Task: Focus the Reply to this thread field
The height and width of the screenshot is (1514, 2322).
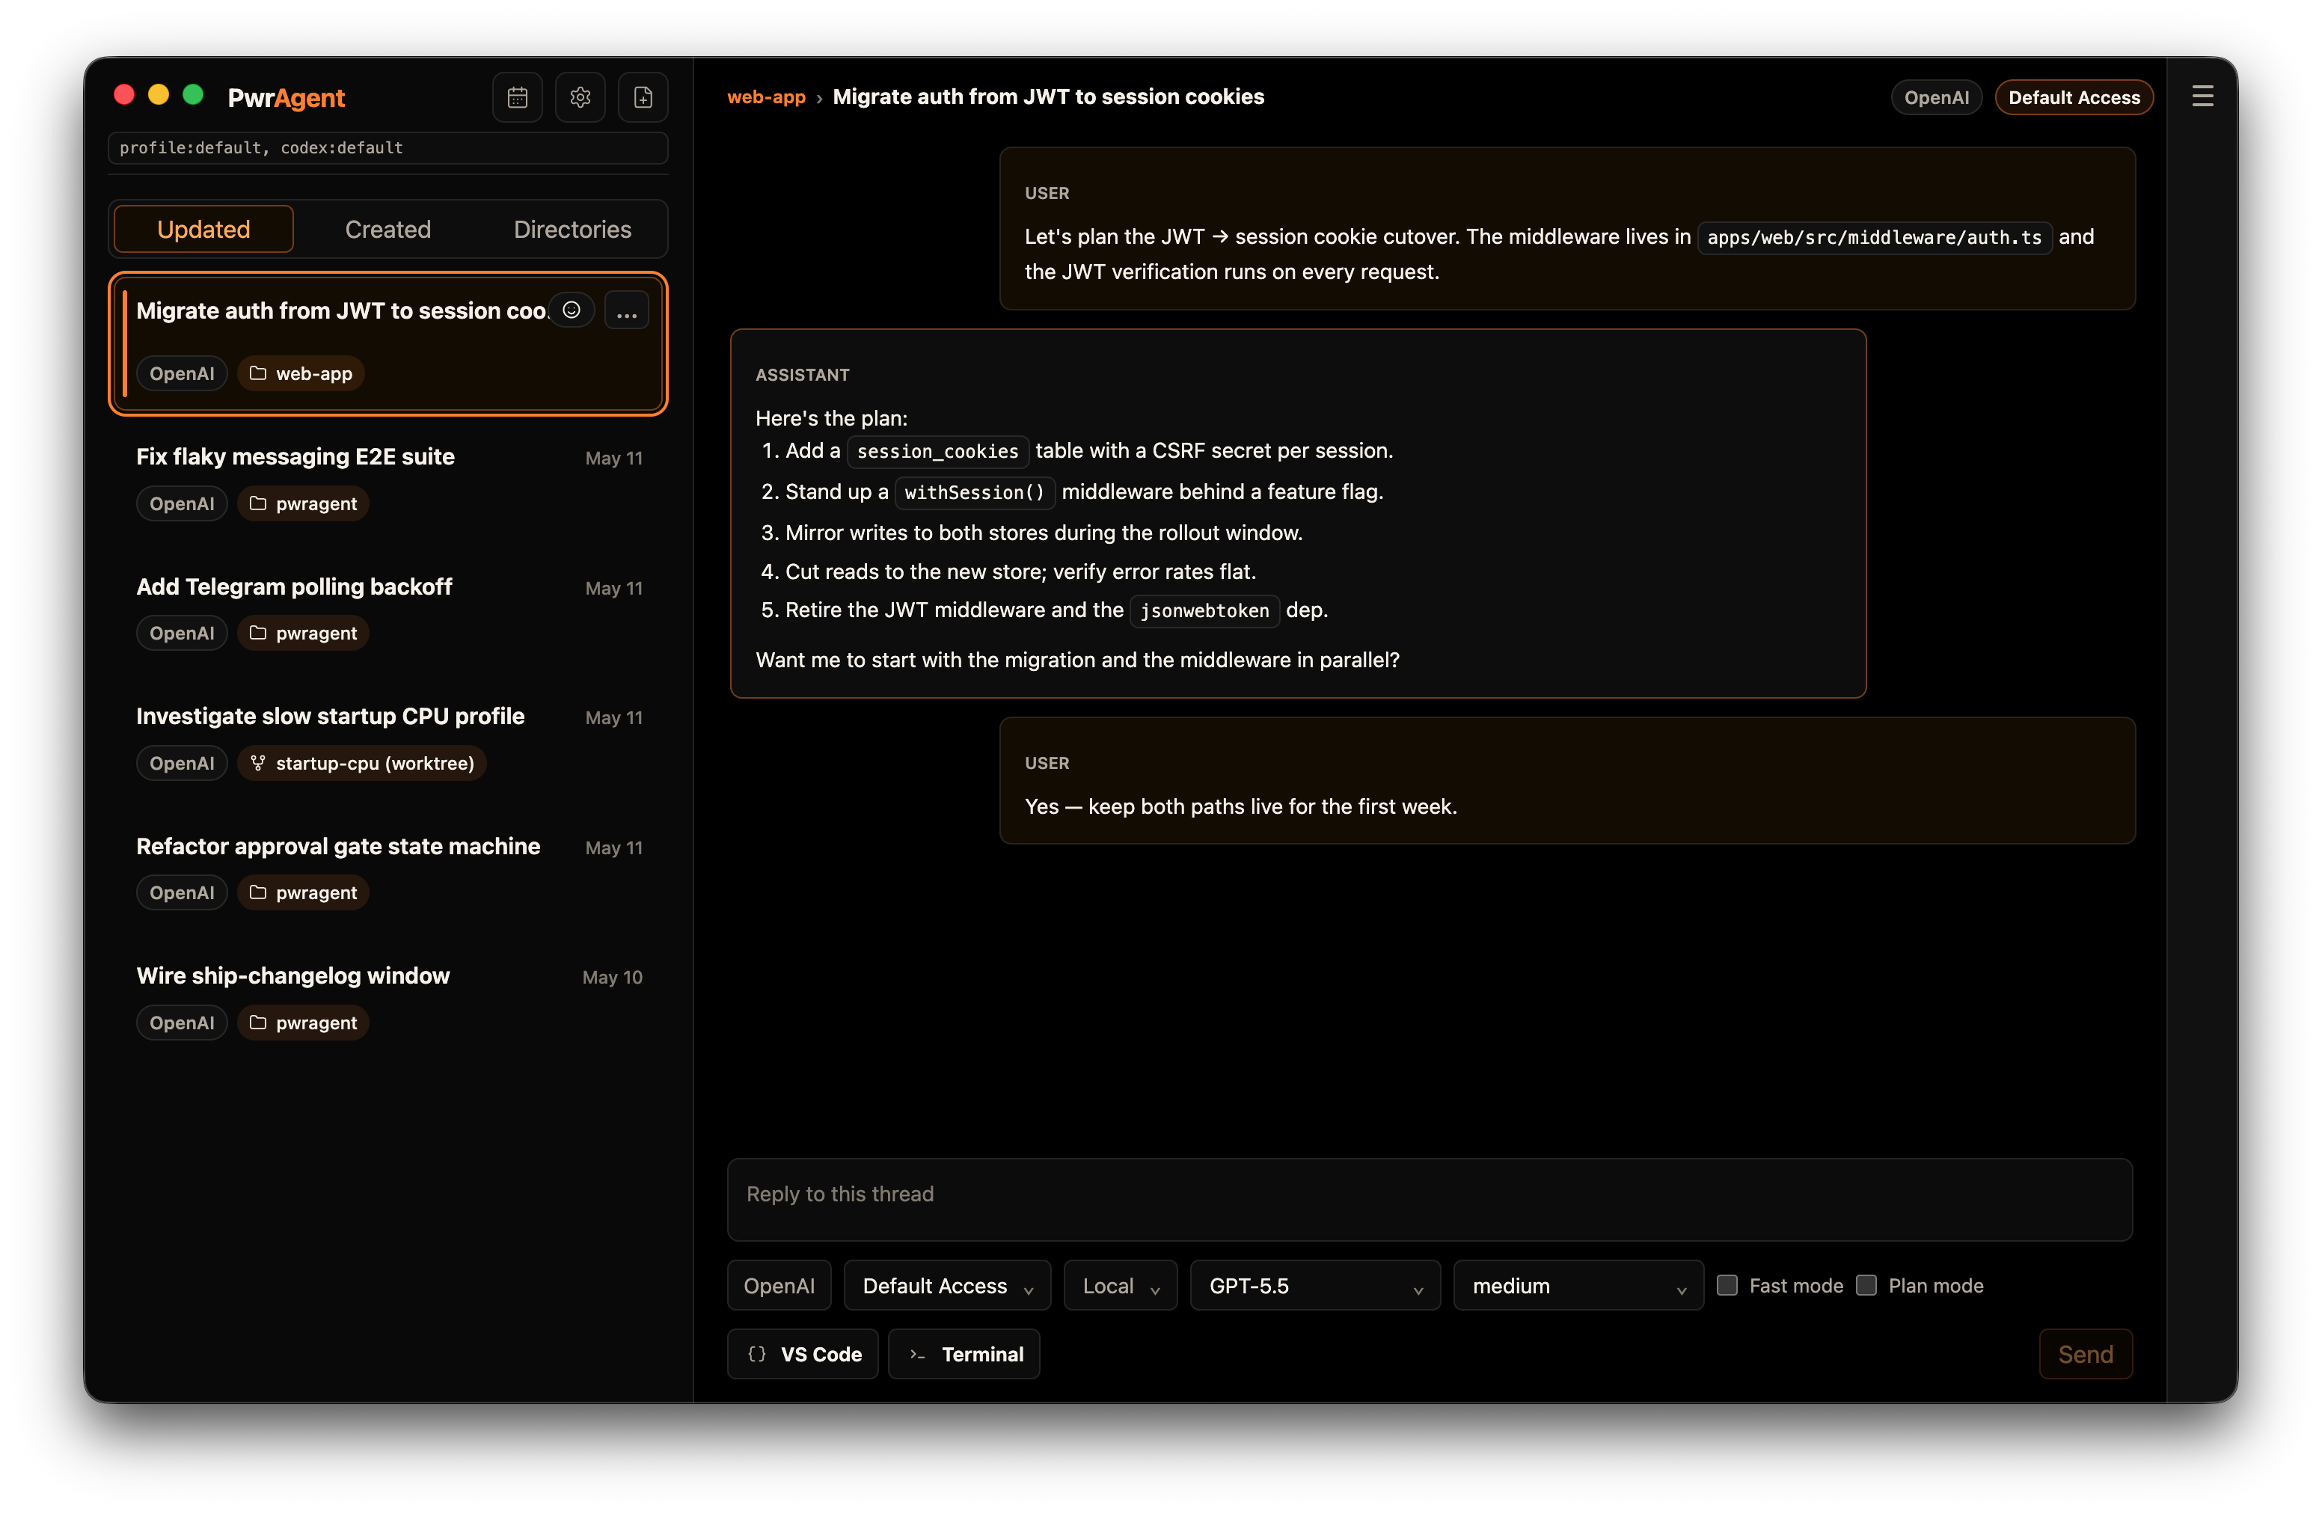Action: (1430, 1200)
